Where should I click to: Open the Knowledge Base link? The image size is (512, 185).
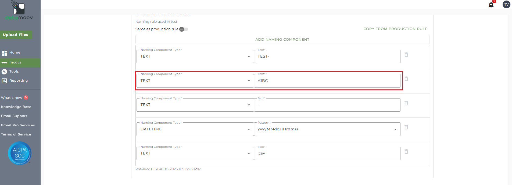coord(16,107)
